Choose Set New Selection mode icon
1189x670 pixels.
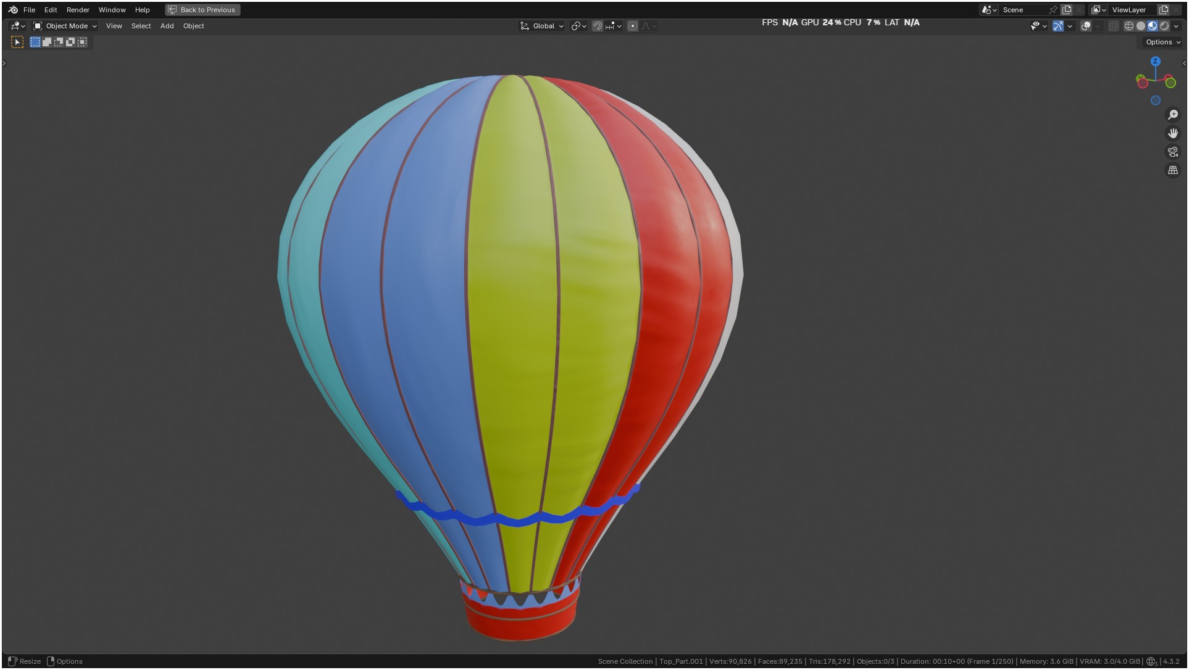tap(35, 42)
